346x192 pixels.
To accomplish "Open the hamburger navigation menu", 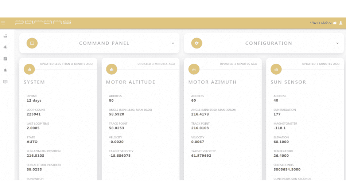I will coord(3,23).
